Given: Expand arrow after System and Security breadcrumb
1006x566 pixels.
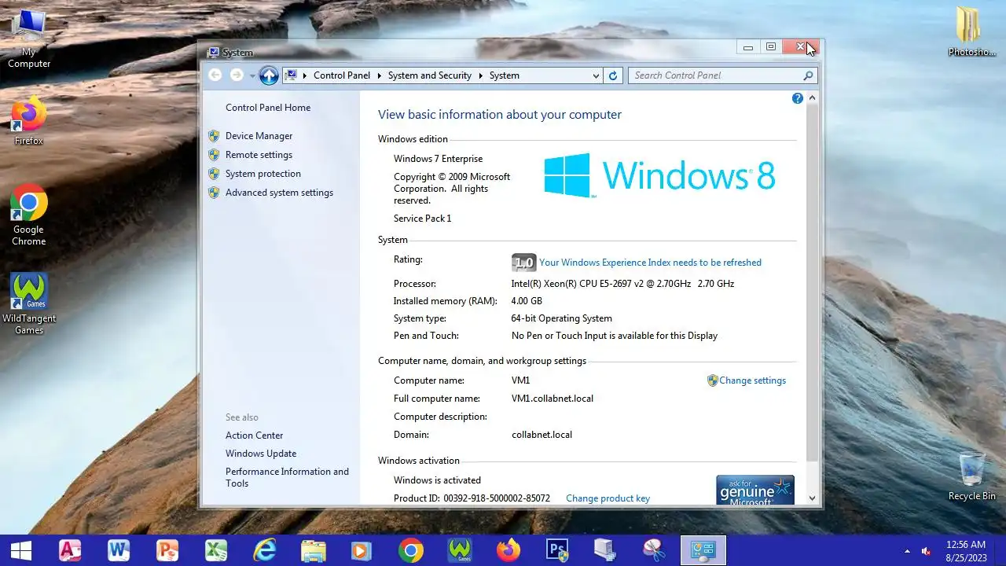Looking at the screenshot, I should pyautogui.click(x=480, y=75).
